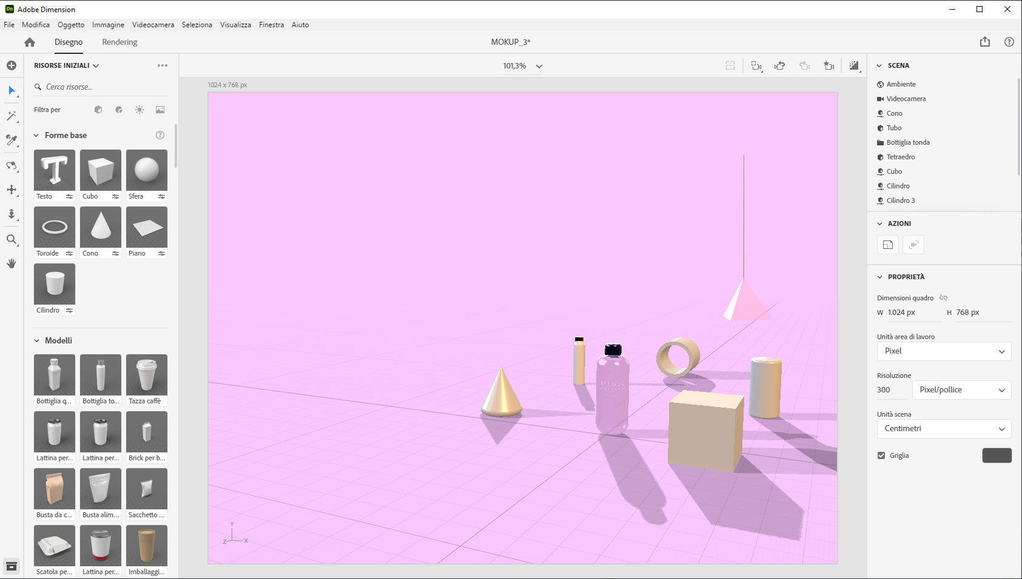
Task: Open the Share export icon
Action: pyautogui.click(x=984, y=42)
